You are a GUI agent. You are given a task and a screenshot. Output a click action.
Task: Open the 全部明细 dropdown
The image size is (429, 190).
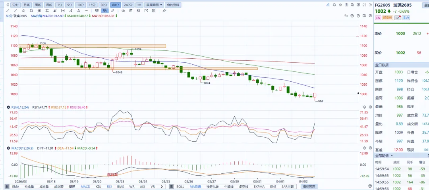click(384, 155)
